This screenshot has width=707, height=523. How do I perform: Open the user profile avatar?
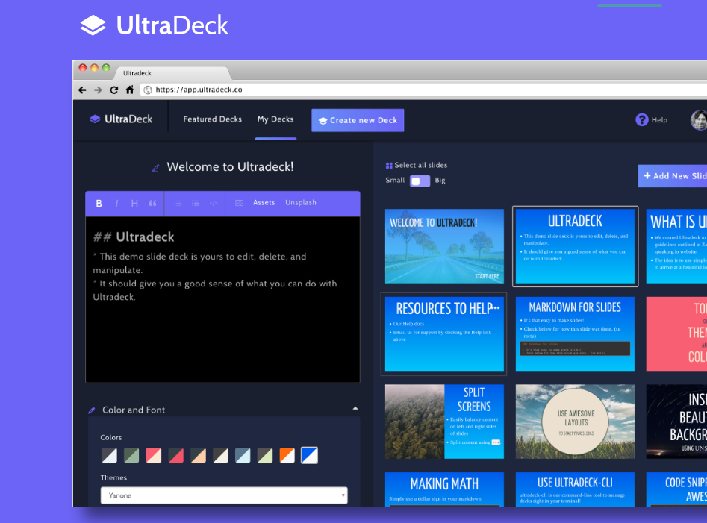[x=699, y=120]
